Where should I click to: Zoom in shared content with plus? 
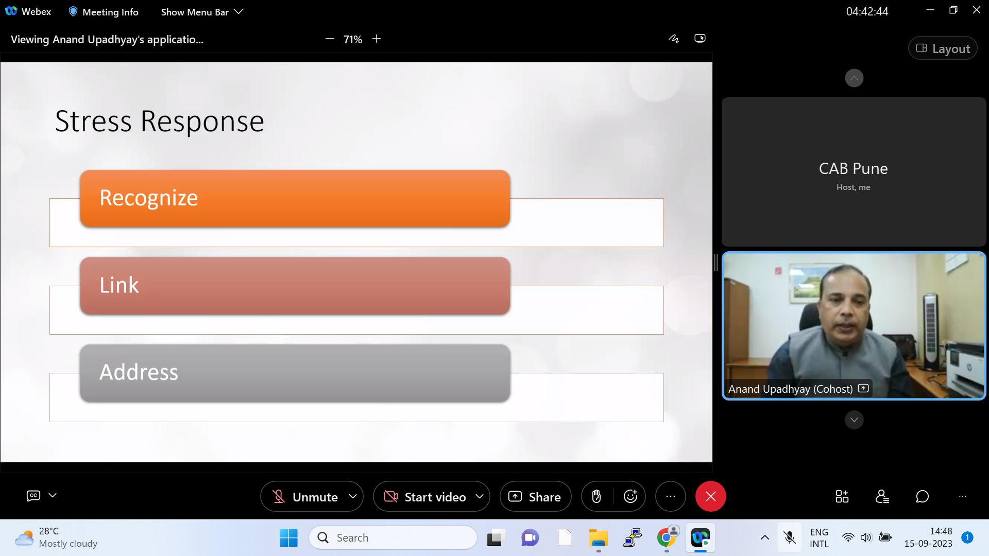tap(377, 39)
